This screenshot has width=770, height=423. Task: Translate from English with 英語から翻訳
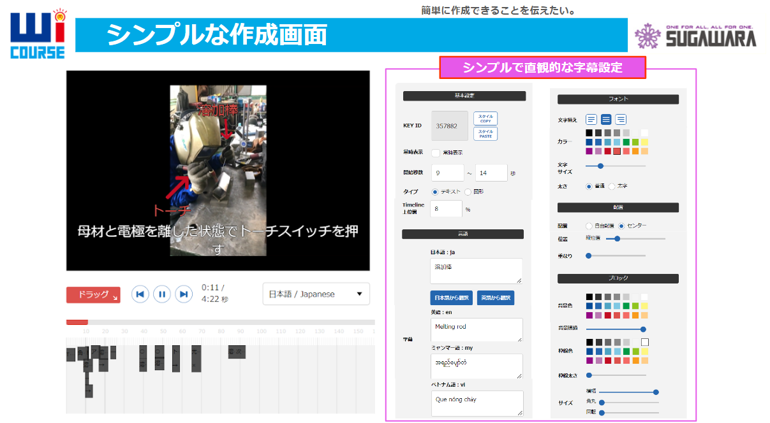[496, 298]
